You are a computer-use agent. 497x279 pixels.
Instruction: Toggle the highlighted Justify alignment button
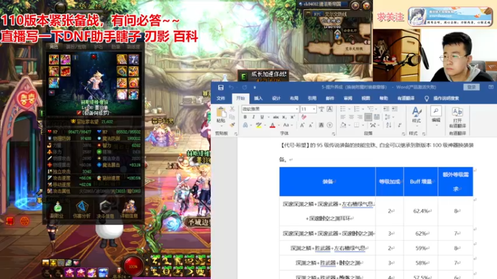point(368,117)
